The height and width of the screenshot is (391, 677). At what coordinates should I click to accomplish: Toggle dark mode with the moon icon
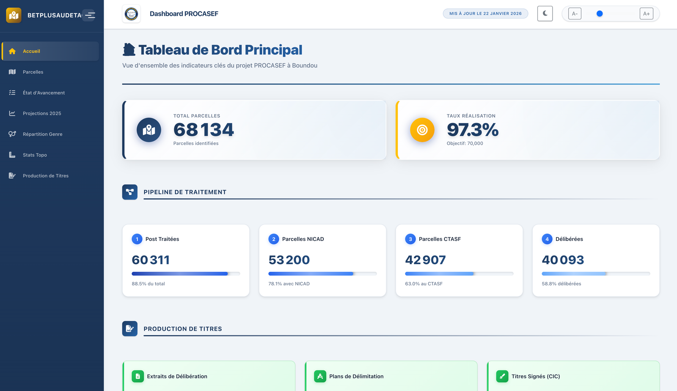click(x=545, y=13)
